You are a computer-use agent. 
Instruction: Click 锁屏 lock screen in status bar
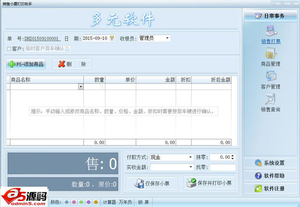pyautogui.click(x=143, y=202)
